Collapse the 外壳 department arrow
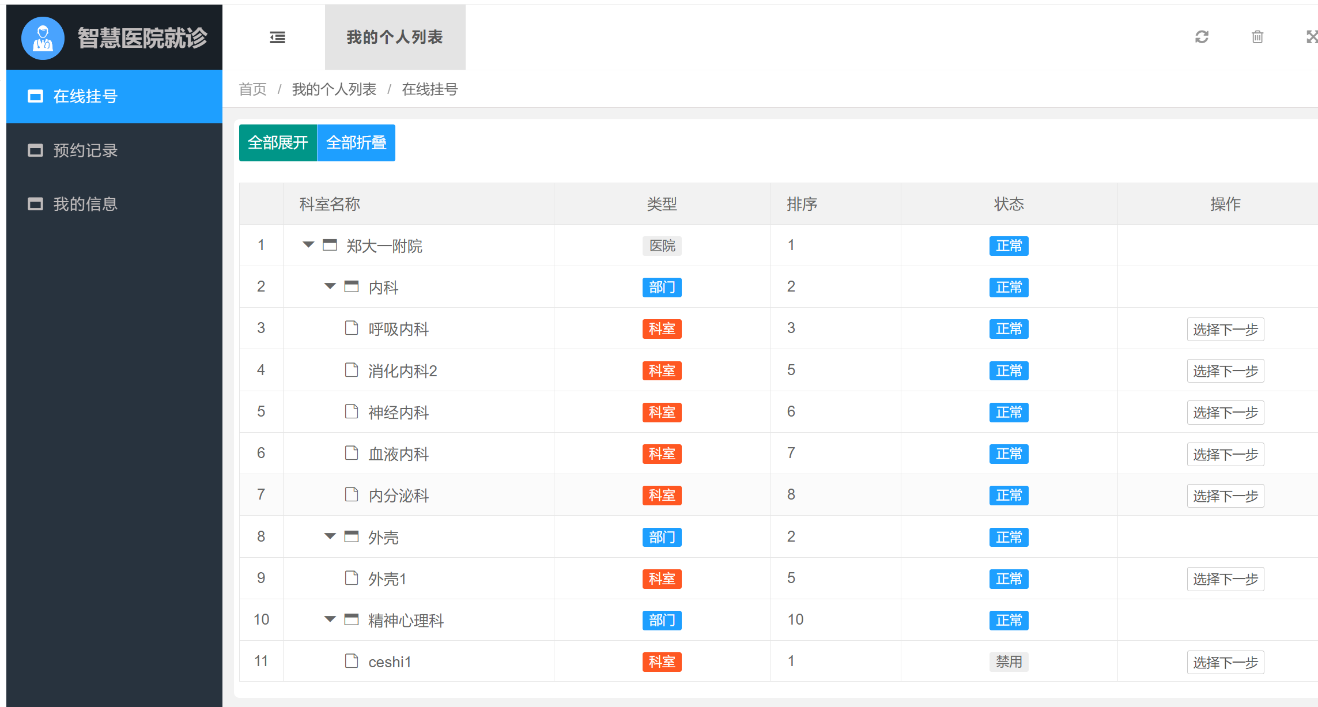This screenshot has height=707, width=1318. pyautogui.click(x=330, y=536)
